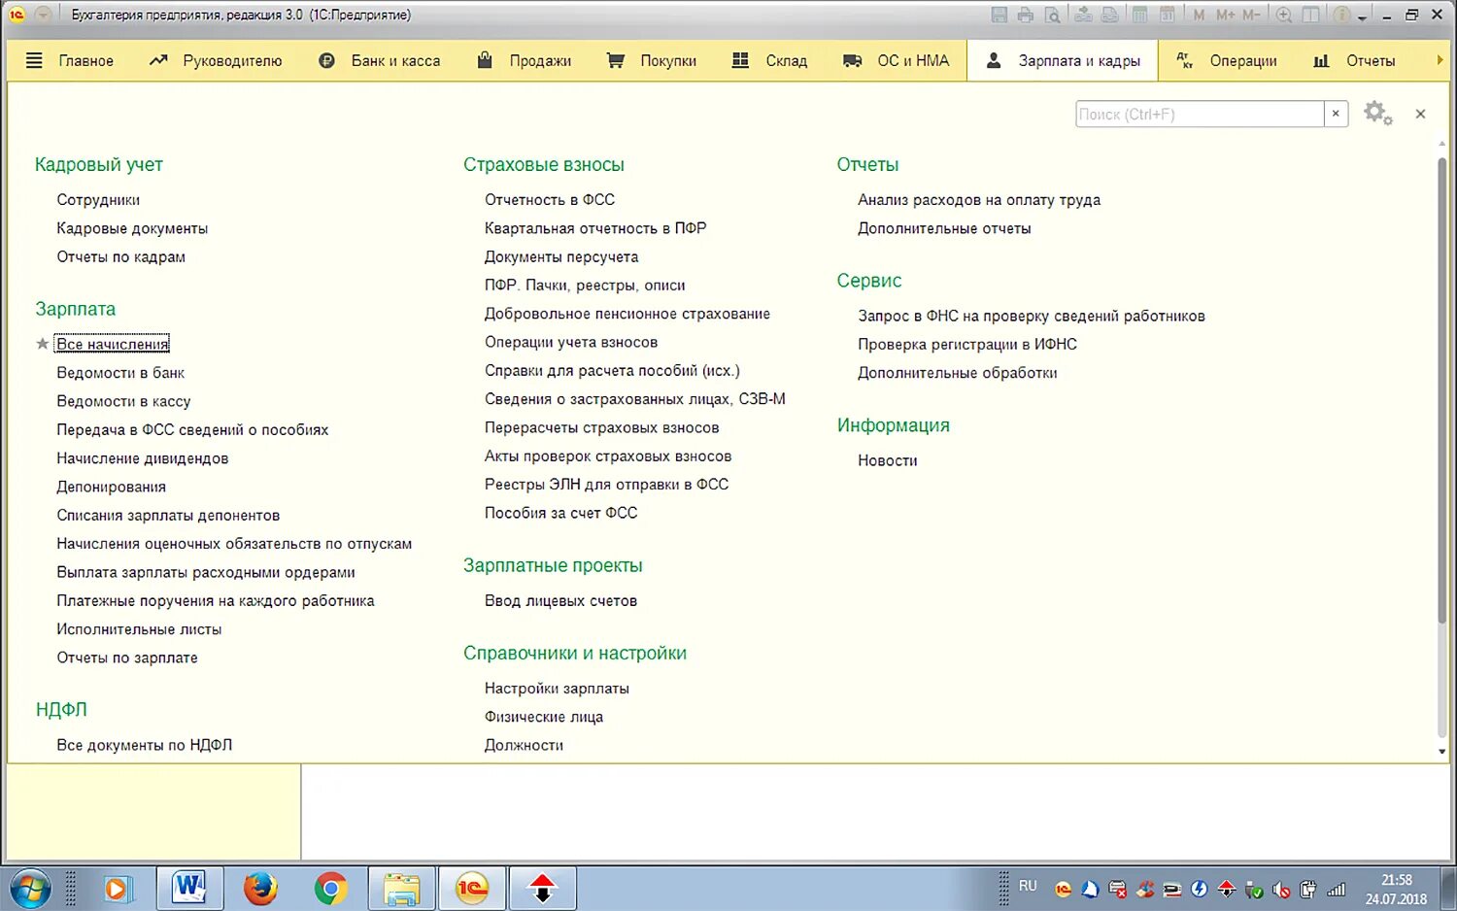The width and height of the screenshot is (1457, 911).
Task: Open Квартальная отчетность в ПФР
Action: pos(595,228)
